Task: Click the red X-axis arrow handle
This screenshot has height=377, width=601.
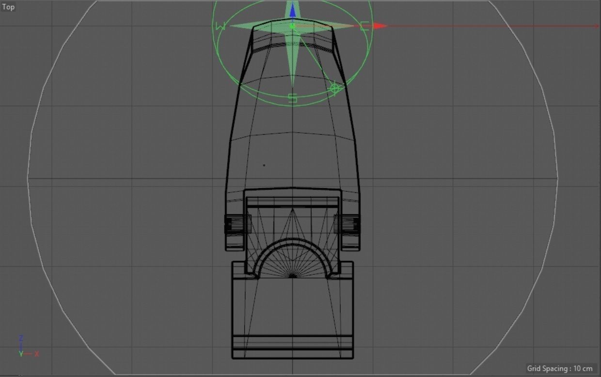Action: pyautogui.click(x=380, y=26)
